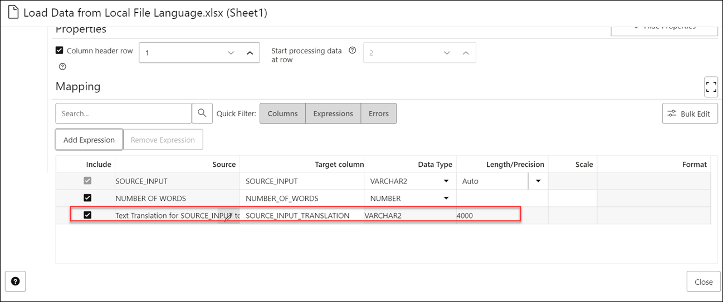This screenshot has height=302, width=723.
Task: Click pencil edit icon on Text Translation expression
Action: (228, 216)
